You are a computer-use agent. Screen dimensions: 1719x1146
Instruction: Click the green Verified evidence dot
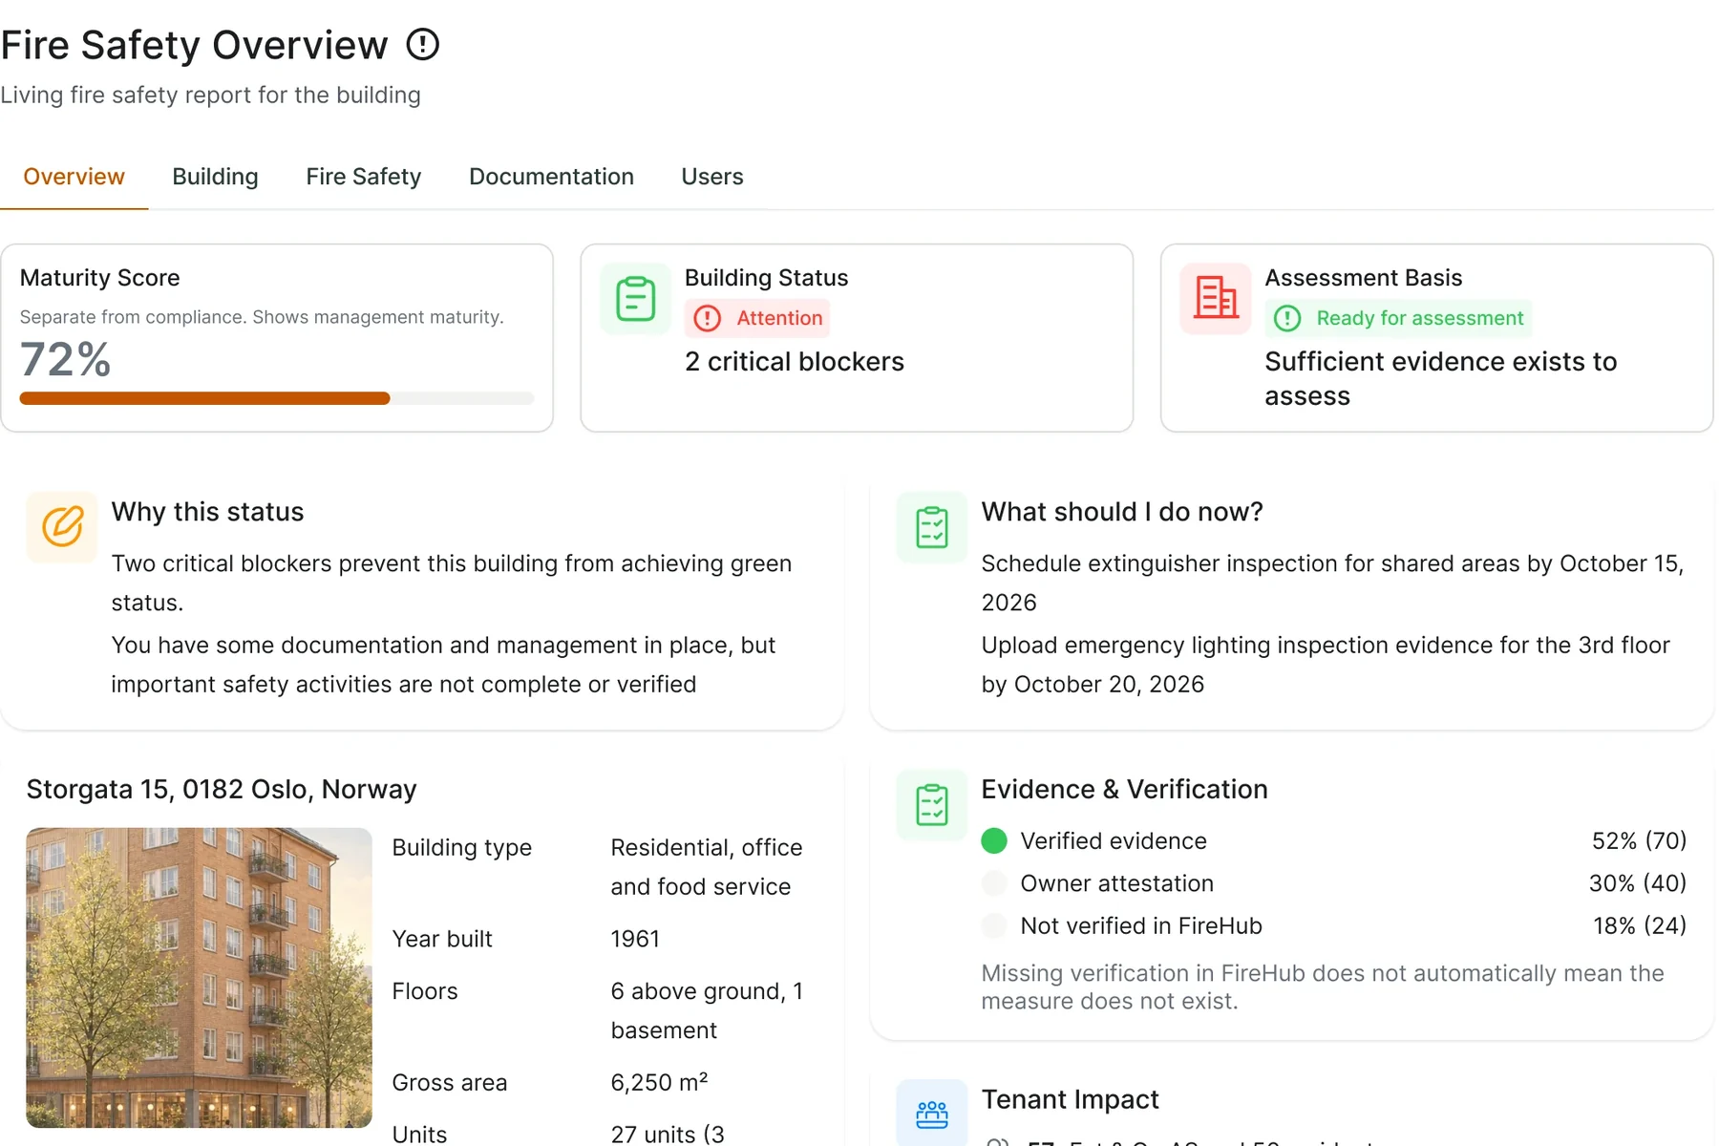994,840
